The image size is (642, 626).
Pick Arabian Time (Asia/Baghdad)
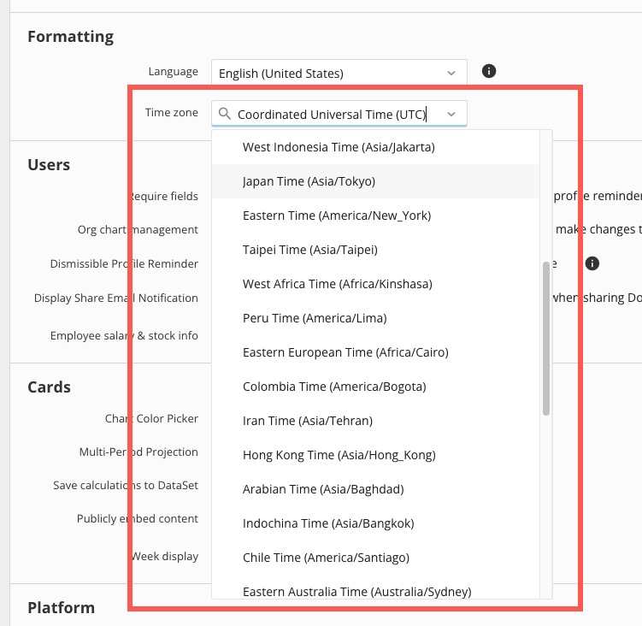coord(323,489)
